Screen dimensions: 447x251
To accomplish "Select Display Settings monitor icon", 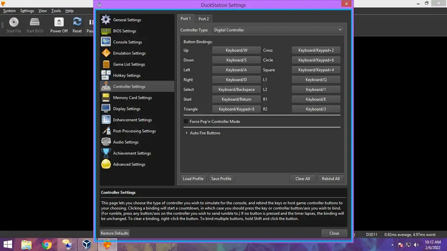I will 106,109.
